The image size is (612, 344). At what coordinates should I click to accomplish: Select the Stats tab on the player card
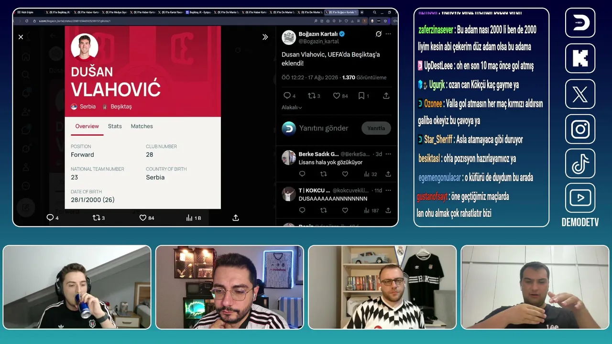115,126
